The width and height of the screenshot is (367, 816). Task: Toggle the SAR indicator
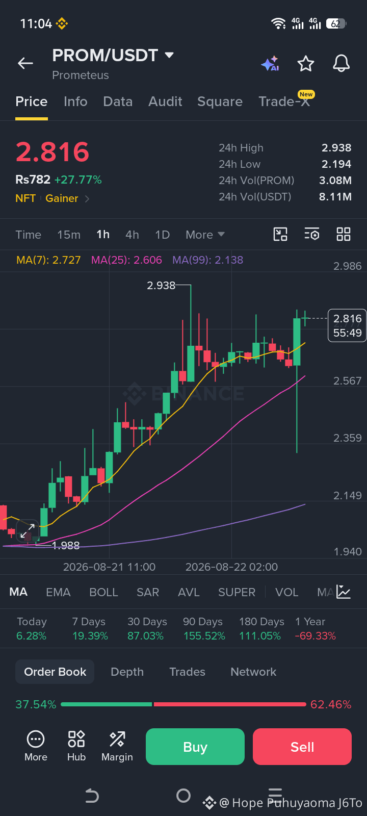148,592
